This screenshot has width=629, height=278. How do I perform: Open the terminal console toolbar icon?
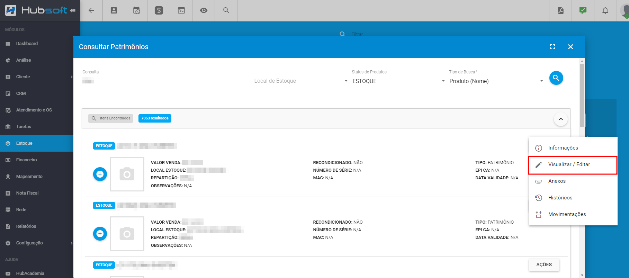pos(181,10)
